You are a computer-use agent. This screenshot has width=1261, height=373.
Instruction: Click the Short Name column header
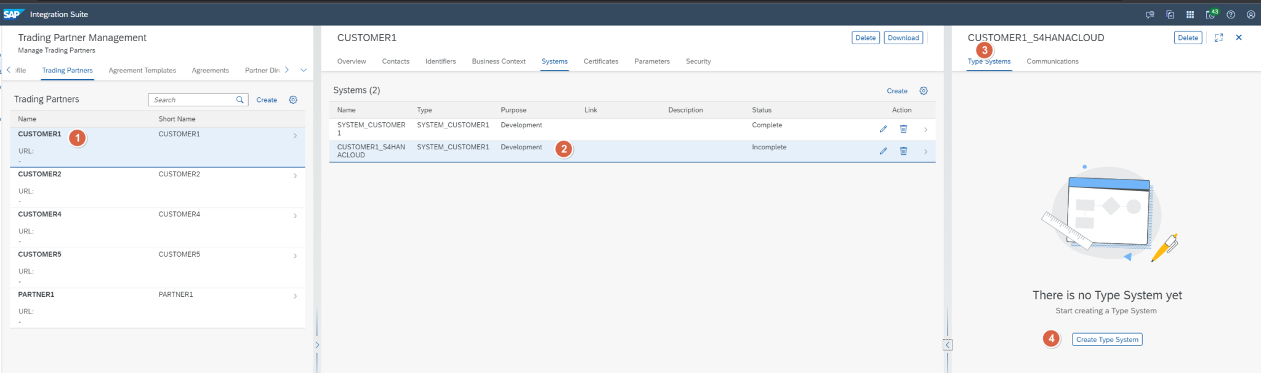point(177,119)
